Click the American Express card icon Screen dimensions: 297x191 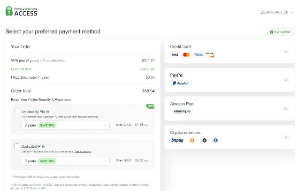(x=198, y=55)
